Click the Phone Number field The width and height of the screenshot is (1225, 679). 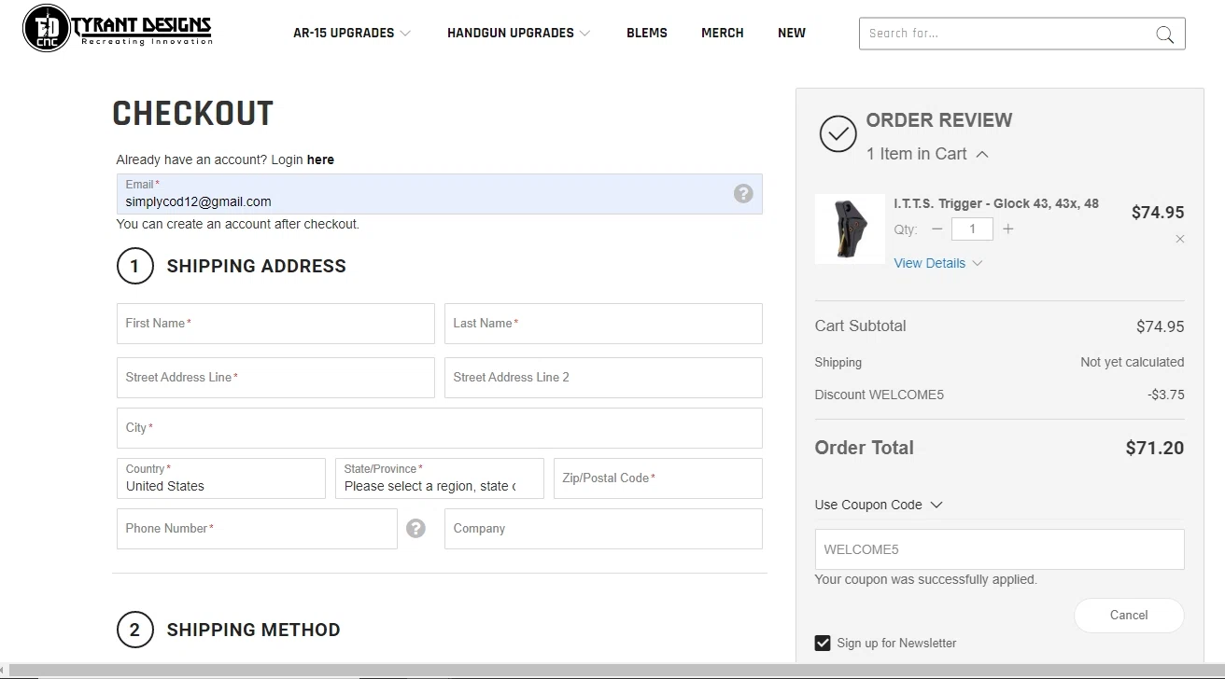[257, 529]
